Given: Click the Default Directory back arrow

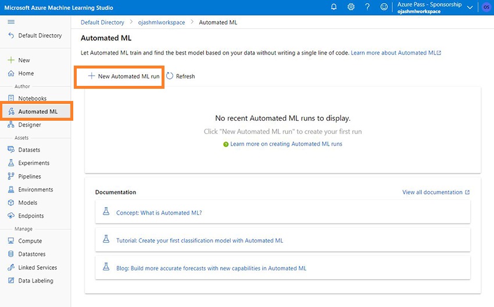Looking at the screenshot, I should (x=11, y=36).
